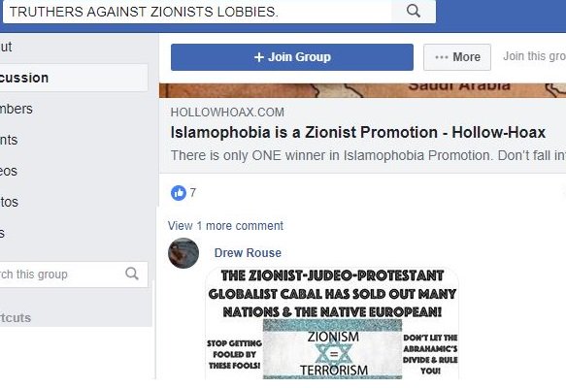Open Drew Rouse profile name link
Image resolution: width=566 pixels, height=388 pixels.
point(248,253)
